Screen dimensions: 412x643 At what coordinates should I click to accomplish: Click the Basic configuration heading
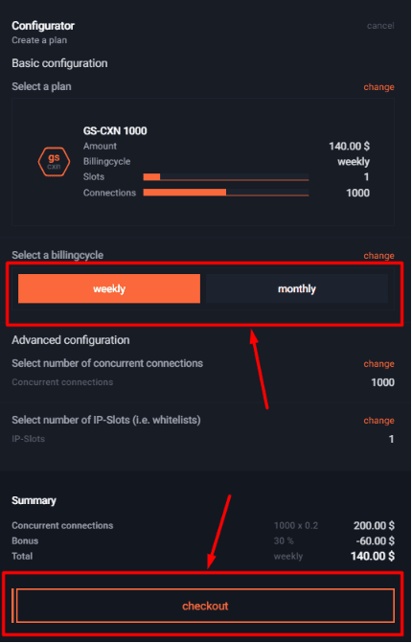coord(59,63)
